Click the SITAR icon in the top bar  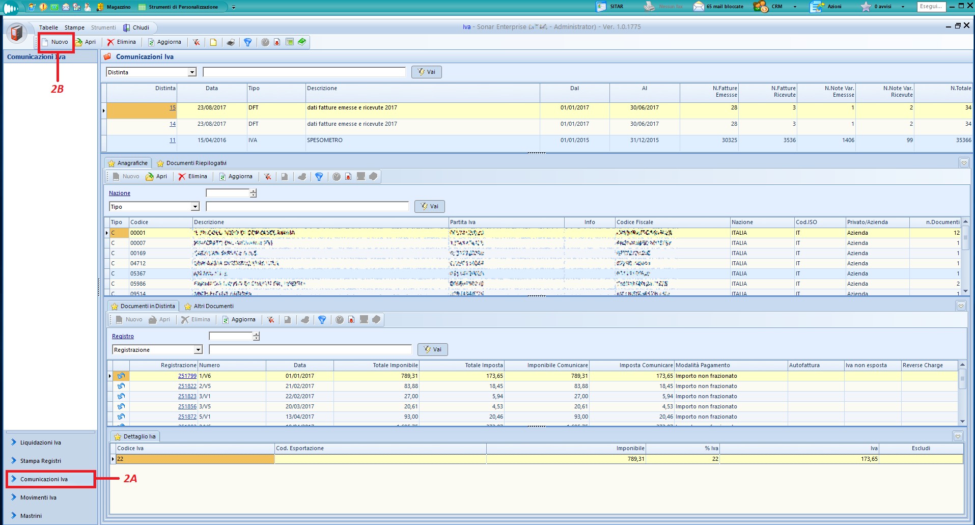pyautogui.click(x=602, y=7)
